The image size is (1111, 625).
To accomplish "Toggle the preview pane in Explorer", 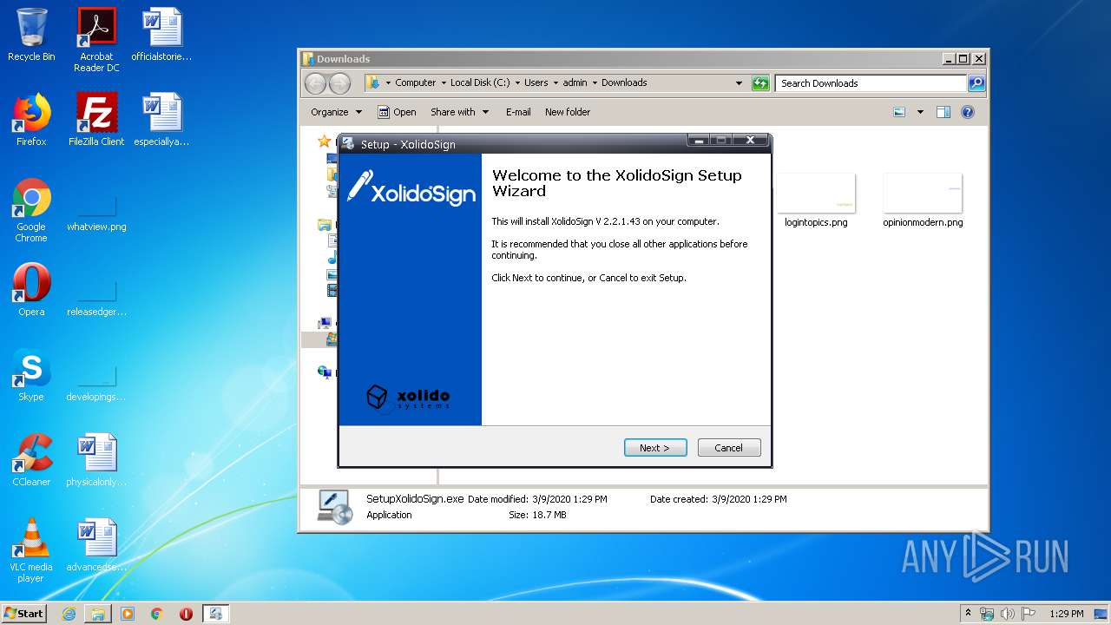I will (943, 112).
